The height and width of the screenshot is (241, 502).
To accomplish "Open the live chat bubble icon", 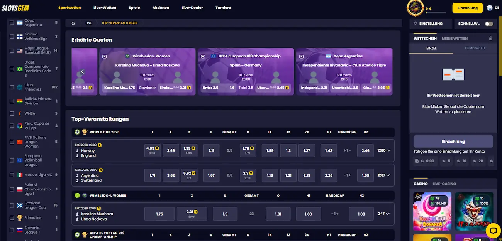I will 493,231.
